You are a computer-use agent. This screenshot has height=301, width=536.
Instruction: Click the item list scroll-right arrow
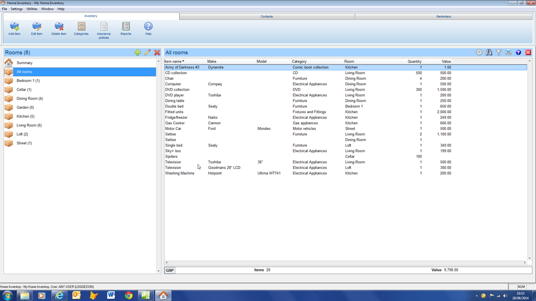[525, 263]
